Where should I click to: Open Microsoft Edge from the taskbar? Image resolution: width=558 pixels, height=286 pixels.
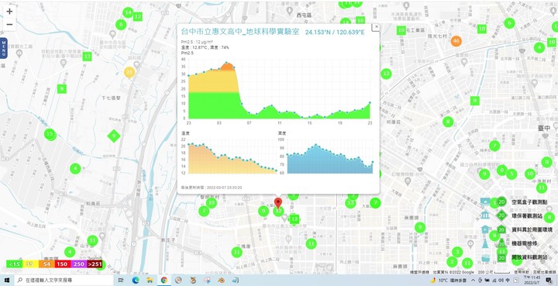135,281
